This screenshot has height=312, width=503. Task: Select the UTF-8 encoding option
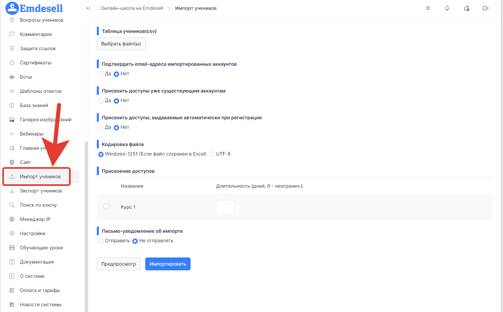click(x=212, y=154)
